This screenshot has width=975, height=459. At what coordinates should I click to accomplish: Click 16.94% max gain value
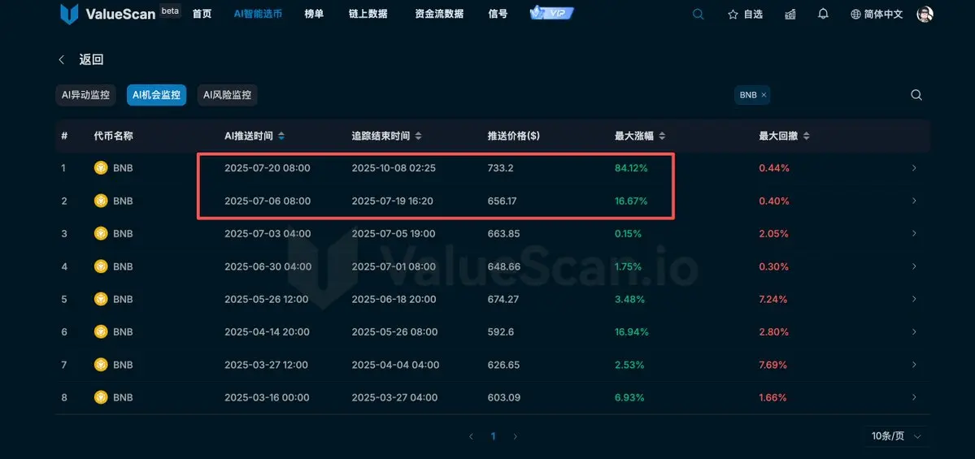coord(631,332)
